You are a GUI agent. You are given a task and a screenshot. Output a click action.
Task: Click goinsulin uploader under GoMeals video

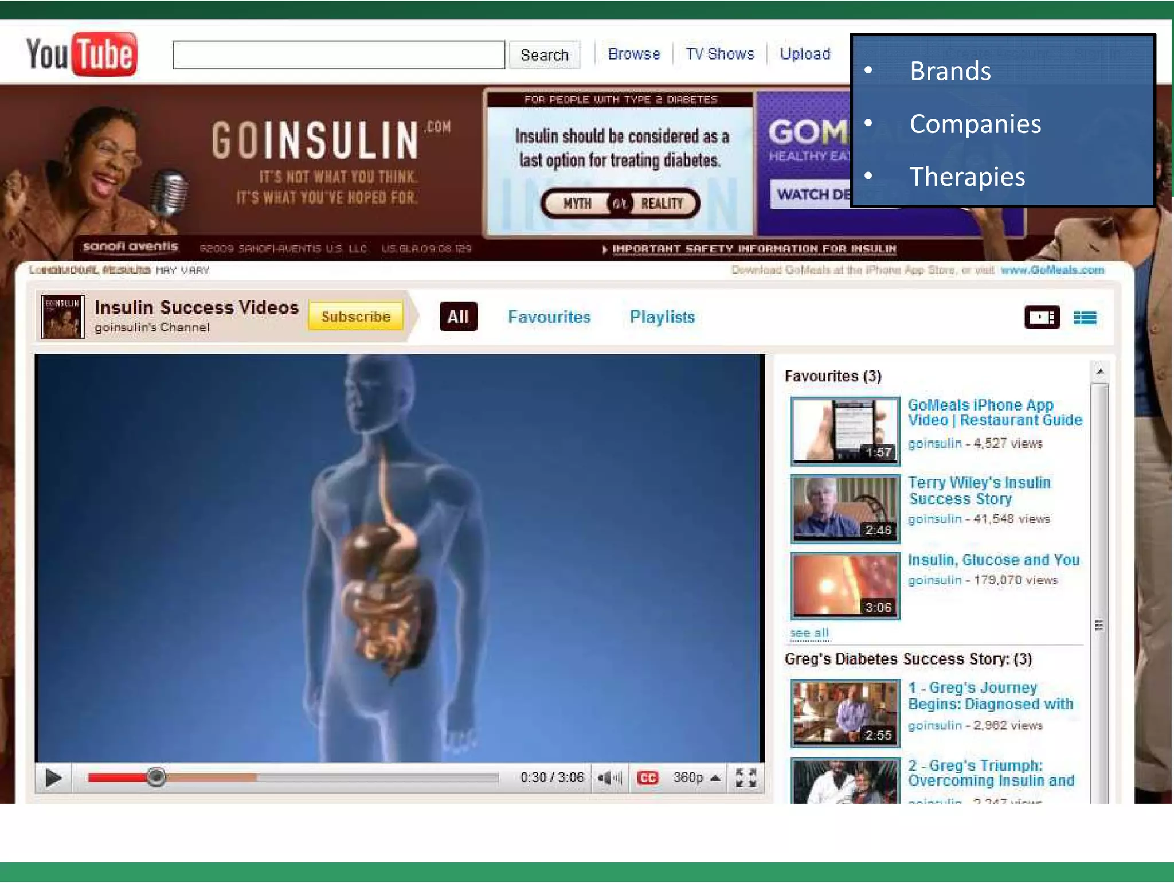click(x=934, y=443)
